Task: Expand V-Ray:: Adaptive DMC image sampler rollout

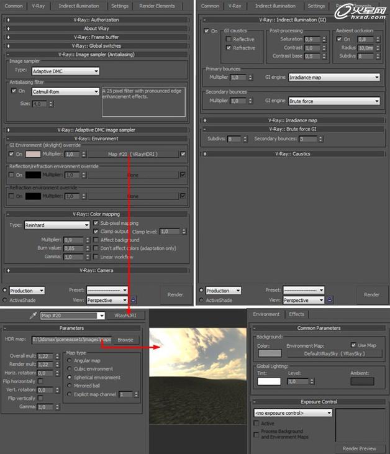Action: 96,130
